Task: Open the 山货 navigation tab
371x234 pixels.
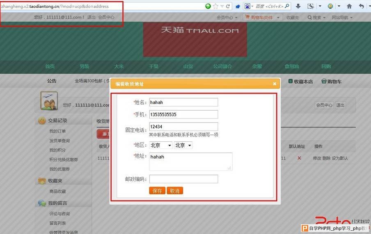Action: pyautogui.click(x=188, y=66)
